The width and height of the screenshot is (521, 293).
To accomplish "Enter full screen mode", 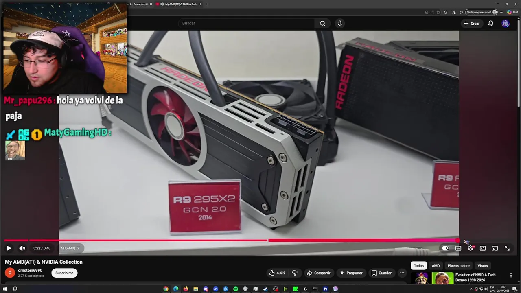I will point(507,248).
